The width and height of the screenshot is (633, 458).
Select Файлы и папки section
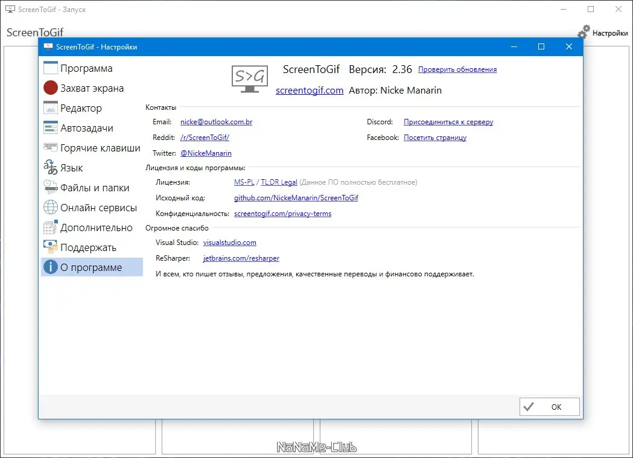(x=92, y=187)
